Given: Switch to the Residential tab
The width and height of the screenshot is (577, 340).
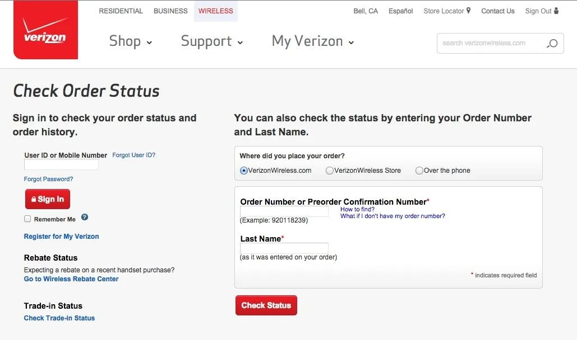Looking at the screenshot, I should click(x=121, y=11).
